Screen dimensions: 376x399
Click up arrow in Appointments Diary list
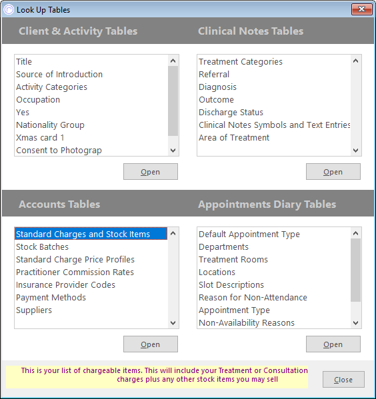pyautogui.click(x=355, y=233)
